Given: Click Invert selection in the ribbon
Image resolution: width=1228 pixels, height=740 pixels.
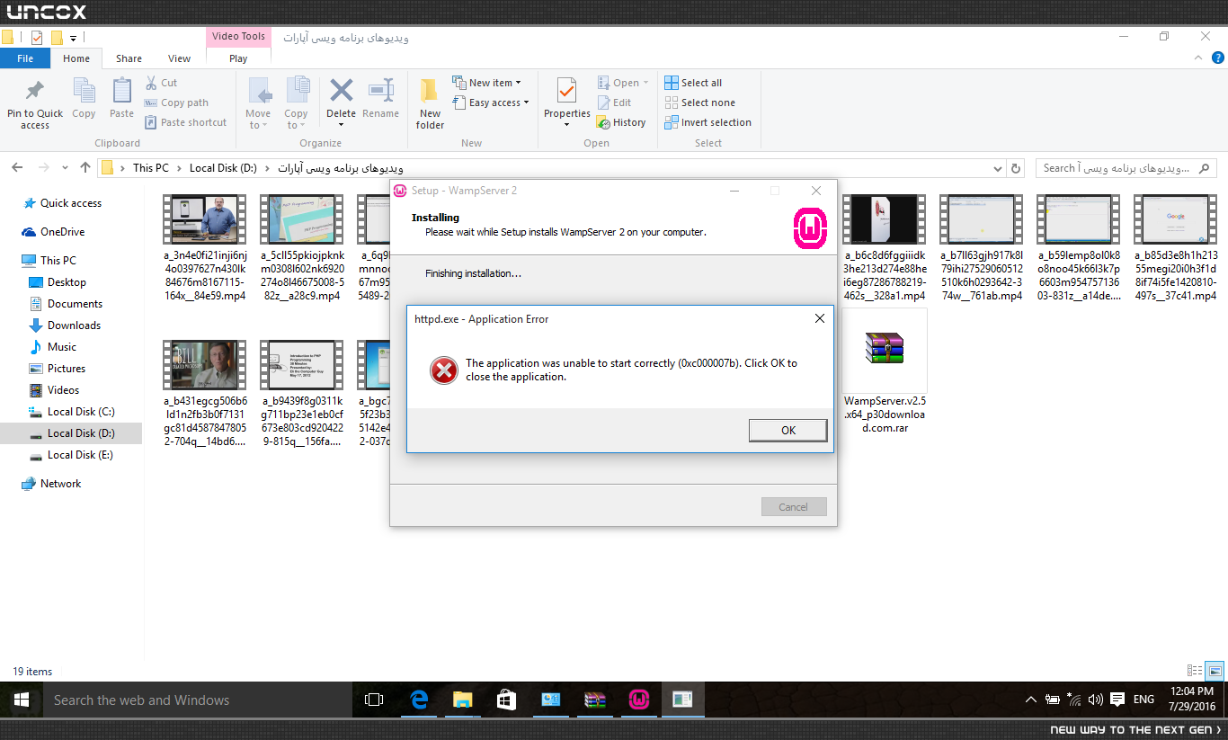Looking at the screenshot, I should pos(707,122).
